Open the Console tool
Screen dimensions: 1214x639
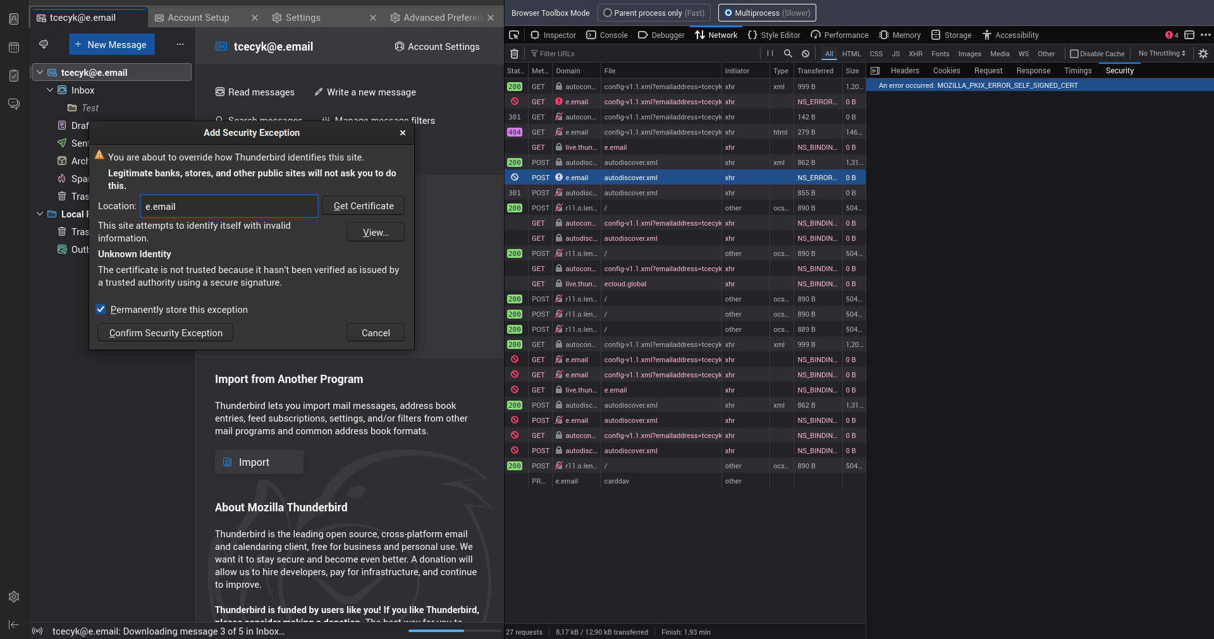tap(607, 35)
